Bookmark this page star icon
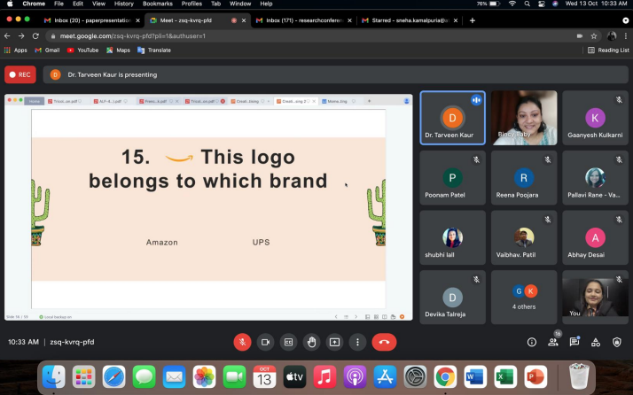The height and width of the screenshot is (395, 633). click(593, 36)
